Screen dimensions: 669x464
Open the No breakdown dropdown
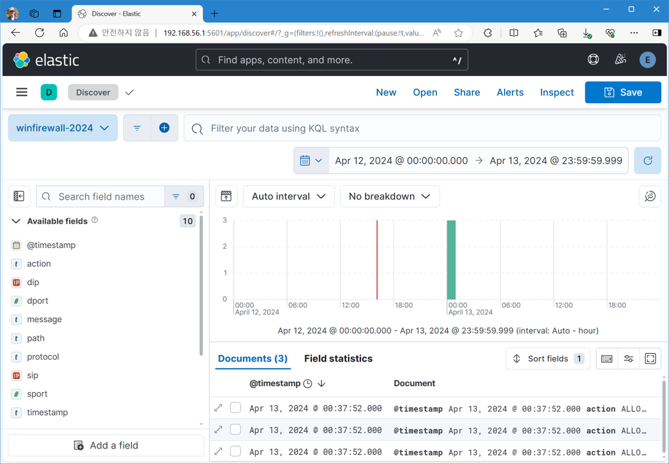[390, 196]
